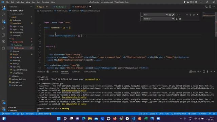Collapse PCS-SIMPLE-CRUD root folder
The height and width of the screenshot is (122, 217).
pos(17,11)
